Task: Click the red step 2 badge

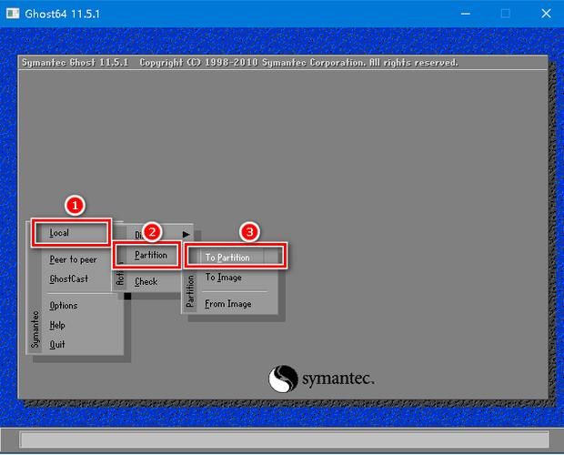Action: (153, 231)
